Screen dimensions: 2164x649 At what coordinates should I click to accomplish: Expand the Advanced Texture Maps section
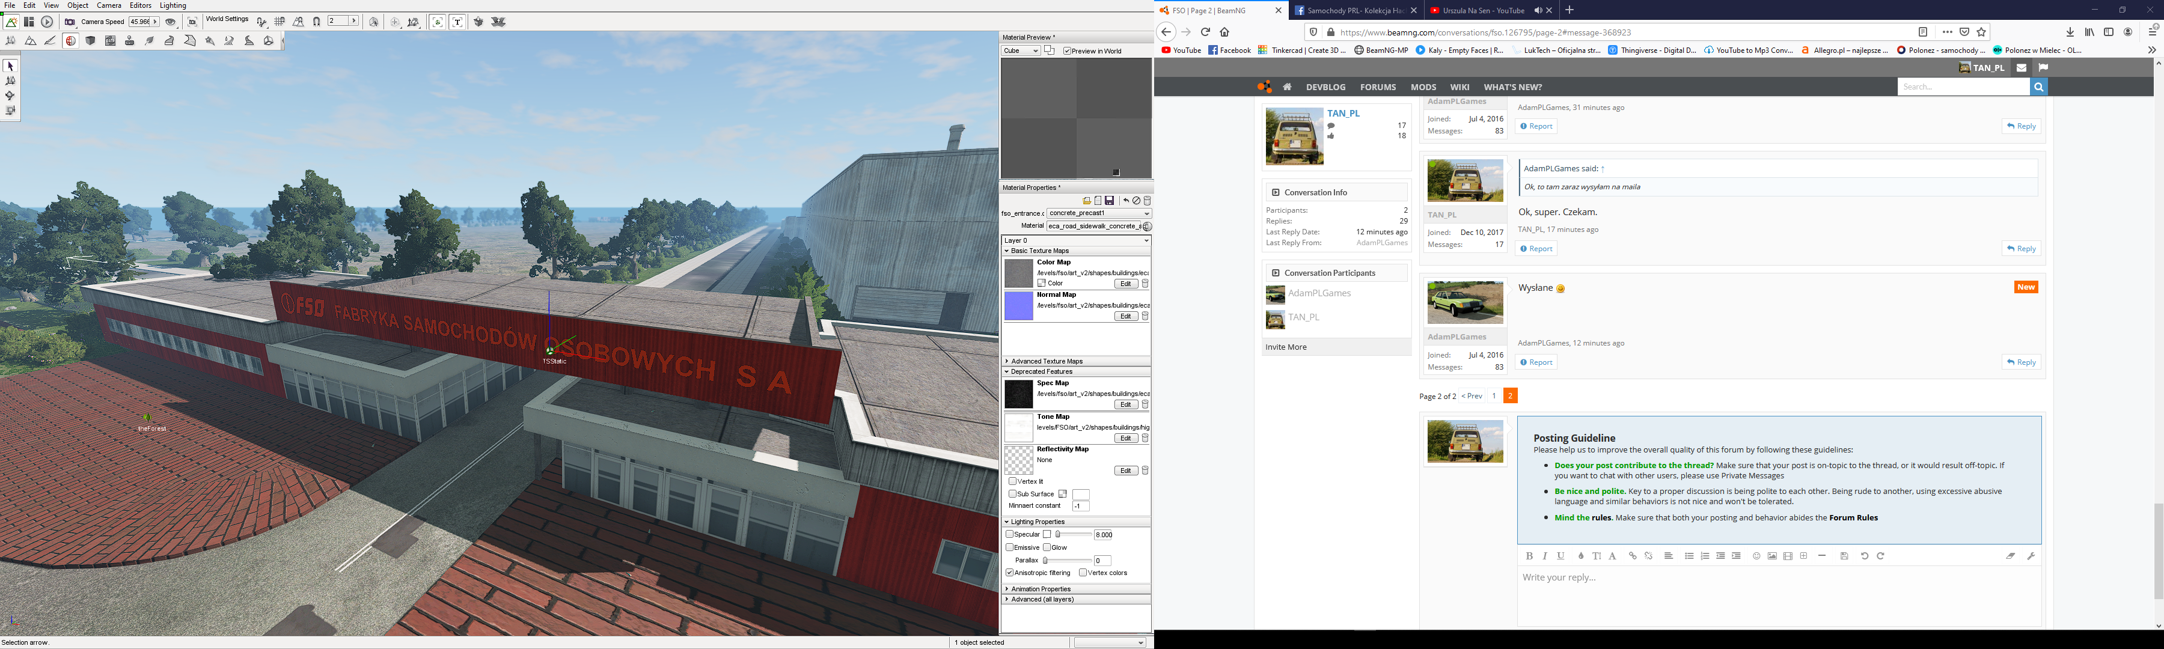[x=1076, y=361]
